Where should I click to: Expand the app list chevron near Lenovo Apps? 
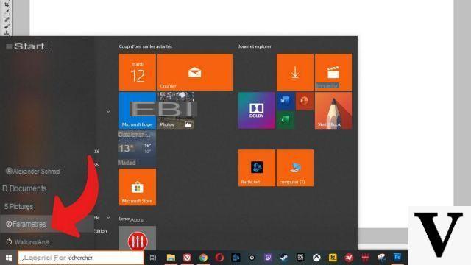click(x=108, y=218)
